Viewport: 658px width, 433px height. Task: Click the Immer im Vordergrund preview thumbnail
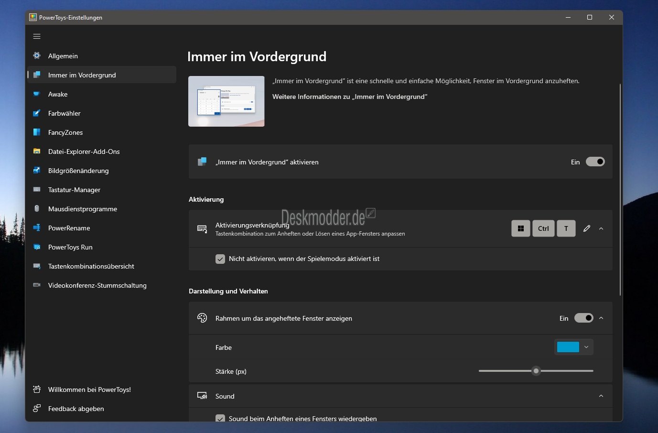click(x=227, y=101)
